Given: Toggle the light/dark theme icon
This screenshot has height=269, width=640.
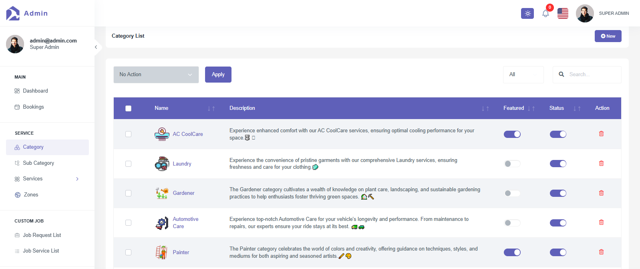Looking at the screenshot, I should tap(527, 14).
